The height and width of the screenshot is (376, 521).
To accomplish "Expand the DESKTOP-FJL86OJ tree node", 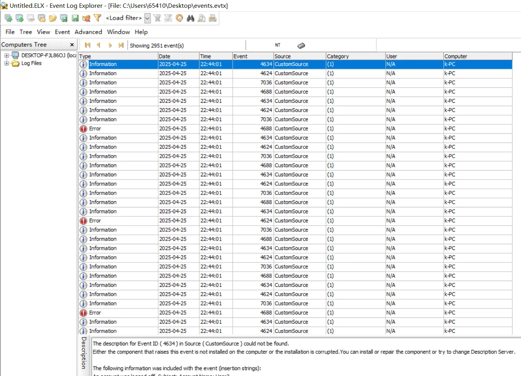I will click(x=7, y=55).
